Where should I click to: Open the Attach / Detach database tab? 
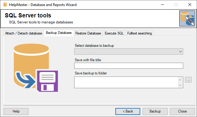tap(23, 33)
